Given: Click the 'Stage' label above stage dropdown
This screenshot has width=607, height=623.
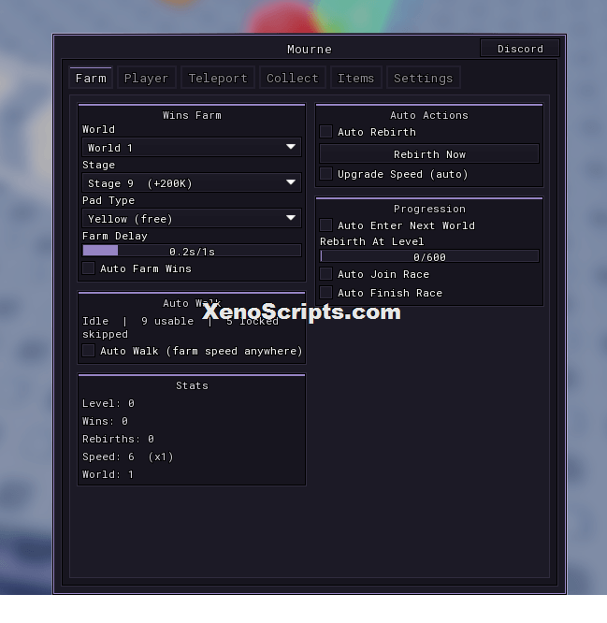Looking at the screenshot, I should [98, 165].
